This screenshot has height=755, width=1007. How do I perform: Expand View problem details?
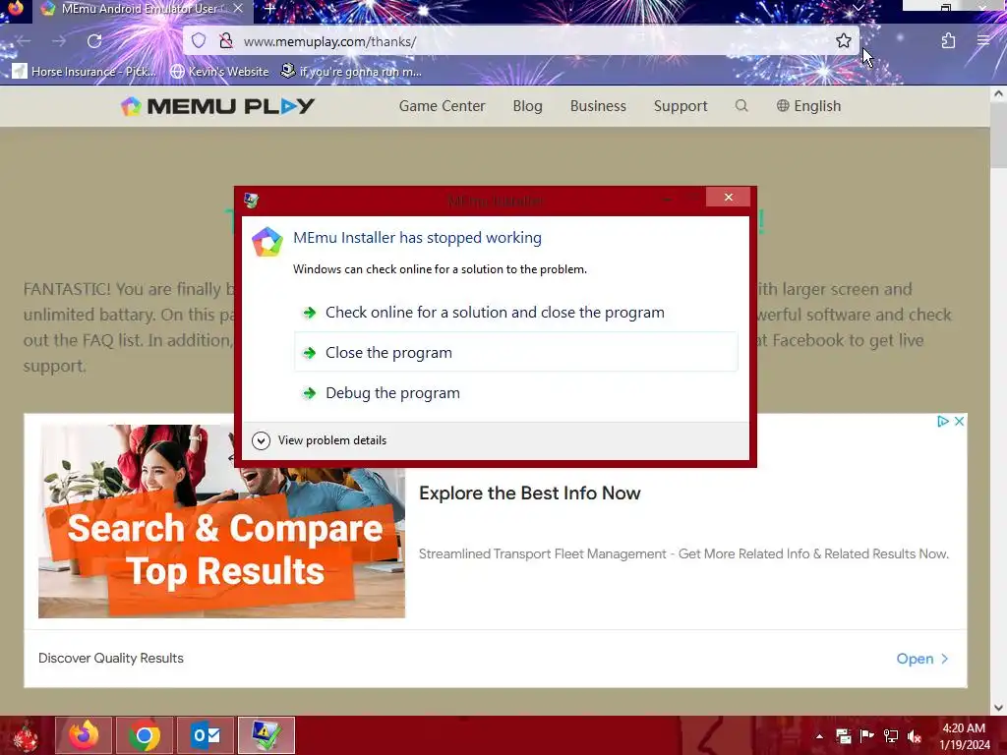pos(320,440)
